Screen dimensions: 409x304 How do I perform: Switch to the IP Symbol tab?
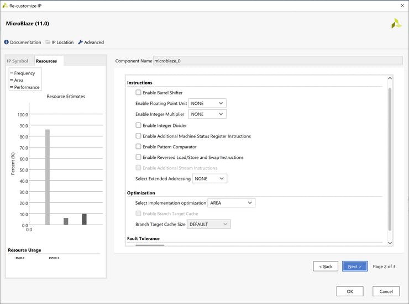click(17, 61)
